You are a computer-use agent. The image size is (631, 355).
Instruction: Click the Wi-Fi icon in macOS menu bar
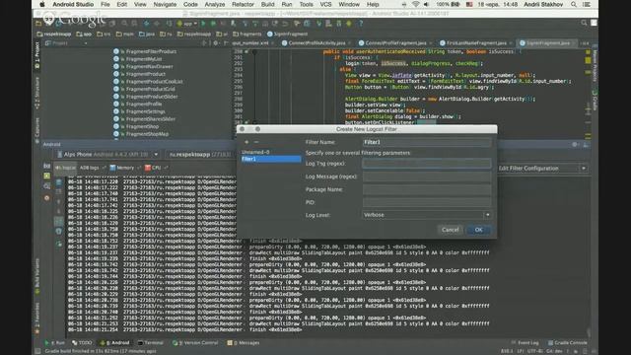point(415,4)
